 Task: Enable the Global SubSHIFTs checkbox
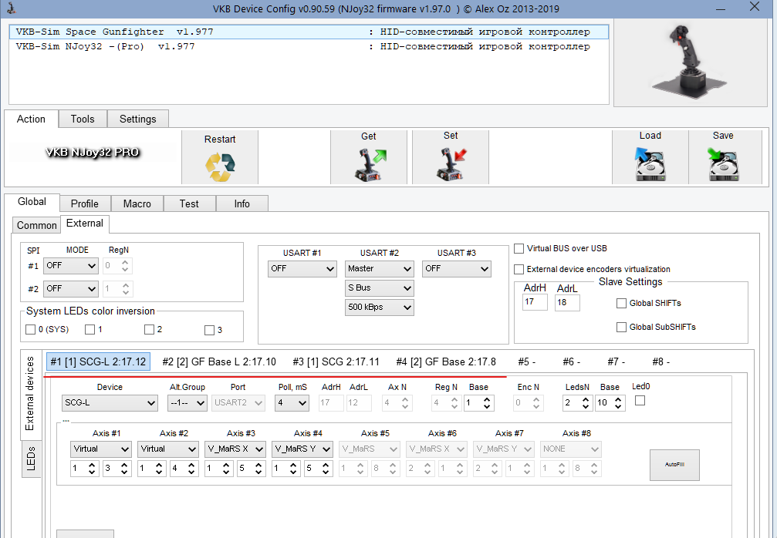pyautogui.click(x=621, y=327)
